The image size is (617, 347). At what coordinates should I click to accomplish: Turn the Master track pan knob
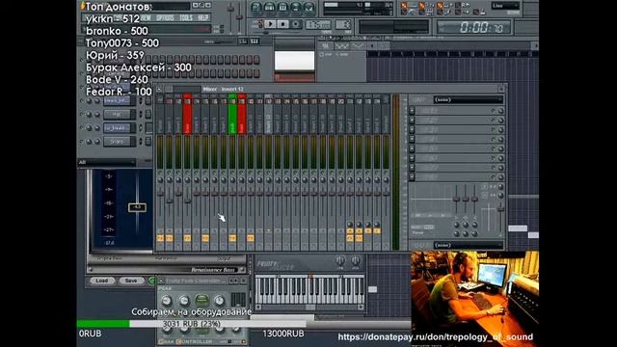[x=160, y=180]
